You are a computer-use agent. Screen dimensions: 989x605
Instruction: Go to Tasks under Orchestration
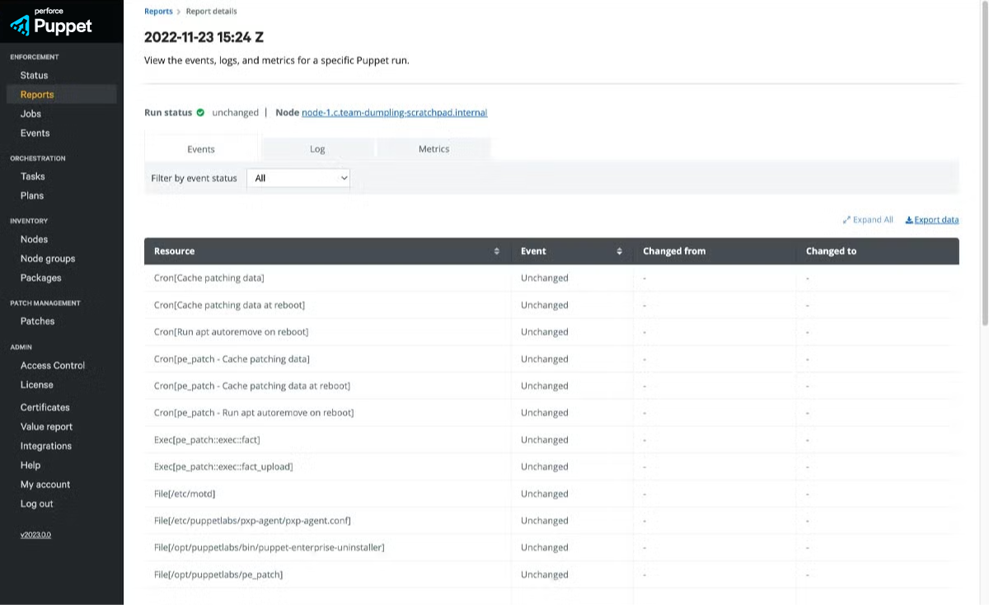coord(33,176)
